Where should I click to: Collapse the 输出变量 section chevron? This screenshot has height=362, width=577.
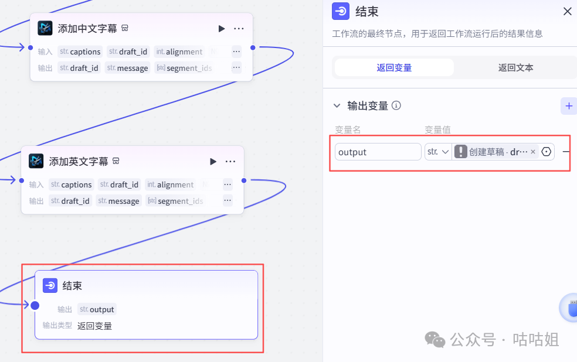337,105
